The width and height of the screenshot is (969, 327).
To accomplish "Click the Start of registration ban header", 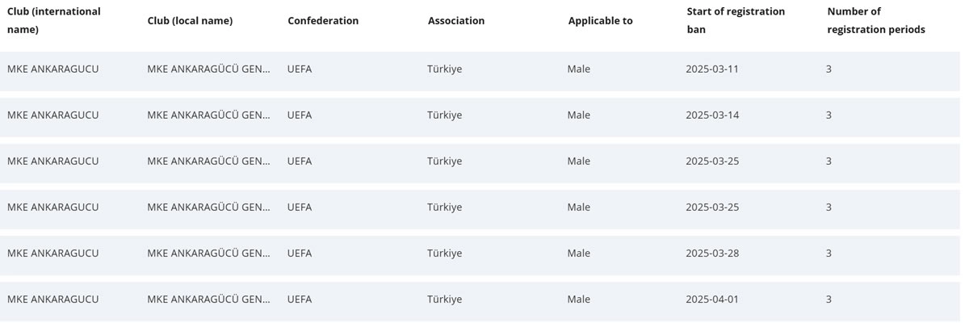I will [736, 20].
